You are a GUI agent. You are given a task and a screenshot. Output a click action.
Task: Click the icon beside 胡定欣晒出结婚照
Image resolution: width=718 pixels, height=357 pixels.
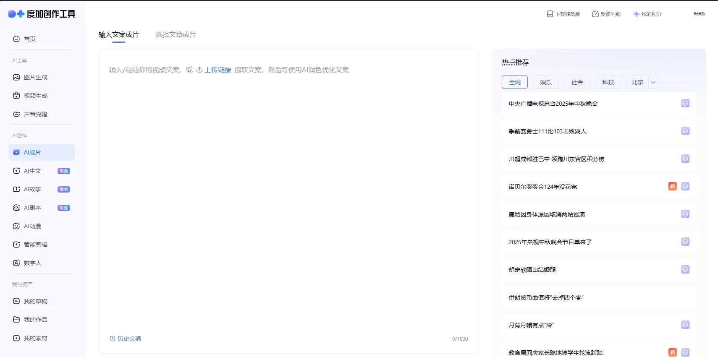685,270
